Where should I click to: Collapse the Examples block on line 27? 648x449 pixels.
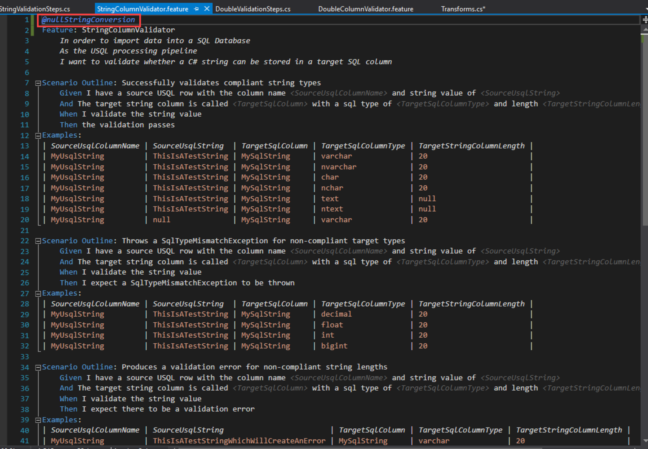(38, 294)
